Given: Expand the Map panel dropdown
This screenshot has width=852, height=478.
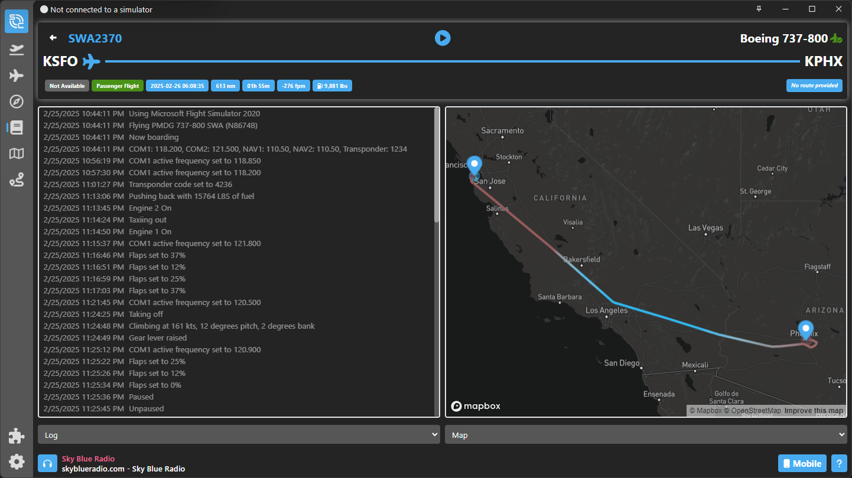Looking at the screenshot, I should [x=646, y=435].
